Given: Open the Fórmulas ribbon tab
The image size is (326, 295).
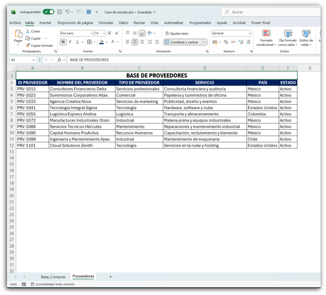Looking at the screenshot, I should (x=106, y=23).
